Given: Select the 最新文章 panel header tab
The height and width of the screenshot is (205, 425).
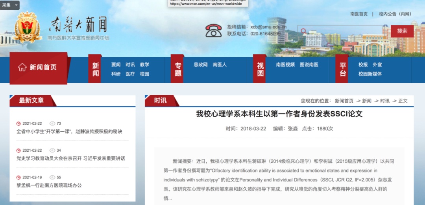Looking at the screenshot, I should click(x=31, y=101).
